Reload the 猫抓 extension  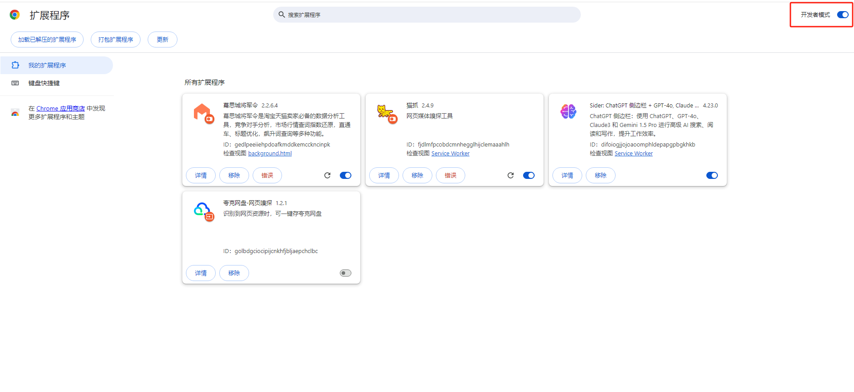pos(511,175)
